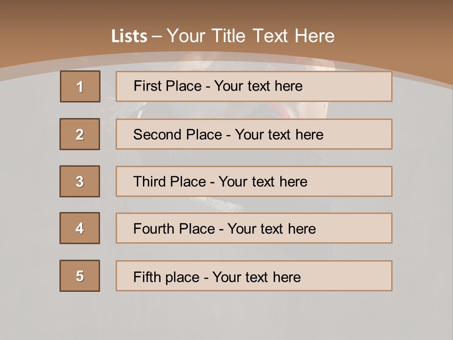Select the number 2 square
The image size is (453, 340).
tap(80, 134)
